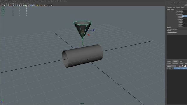Click the first layer icon right of Normal dropdown
Viewport: 187px width, 105px height.
click(180, 66)
